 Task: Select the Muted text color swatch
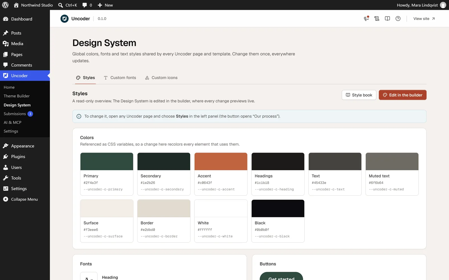click(x=392, y=162)
